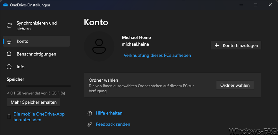Click the OneDrive cloud icon in title bar
This screenshot has height=135, width=278.
tap(5, 5)
